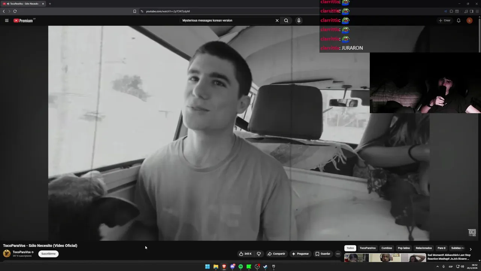Click the search magnifier button
The width and height of the screenshot is (481, 271).
(x=286, y=20)
